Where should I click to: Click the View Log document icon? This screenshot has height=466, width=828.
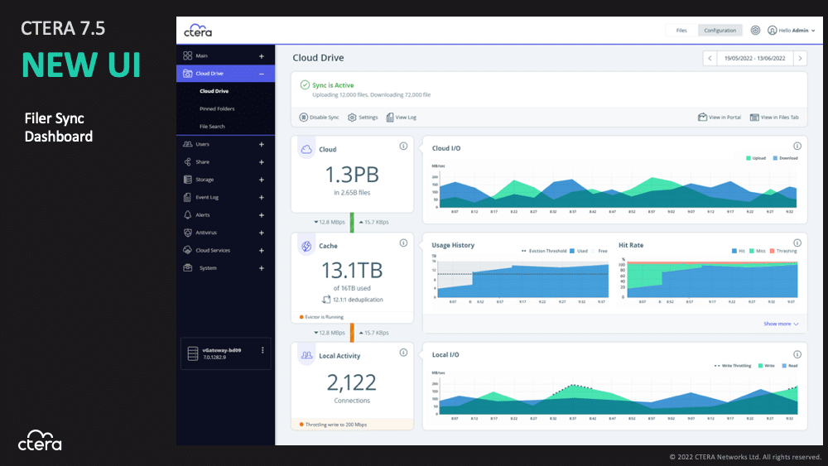390,118
